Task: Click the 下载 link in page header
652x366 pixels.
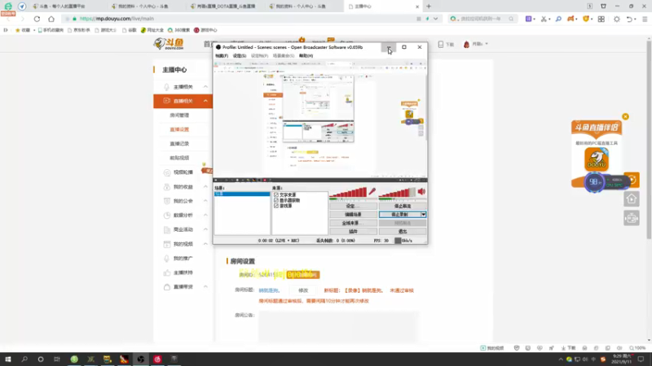Action: 446,44
